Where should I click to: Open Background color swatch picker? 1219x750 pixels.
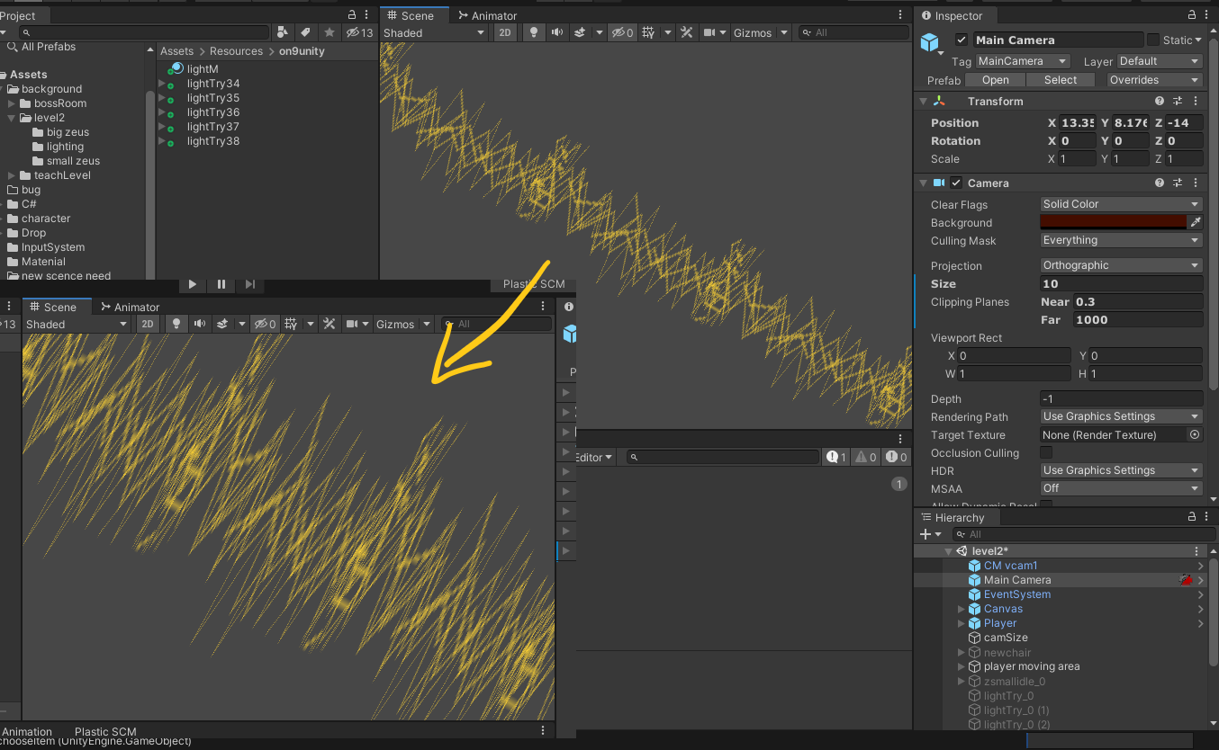(1113, 222)
